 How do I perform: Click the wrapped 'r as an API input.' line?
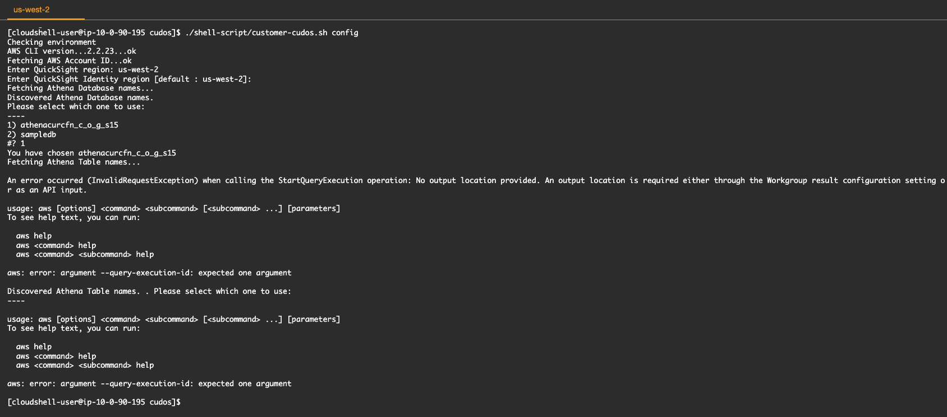point(47,190)
